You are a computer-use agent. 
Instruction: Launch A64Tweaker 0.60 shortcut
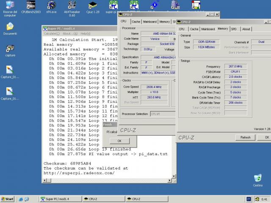tap(72, 8)
